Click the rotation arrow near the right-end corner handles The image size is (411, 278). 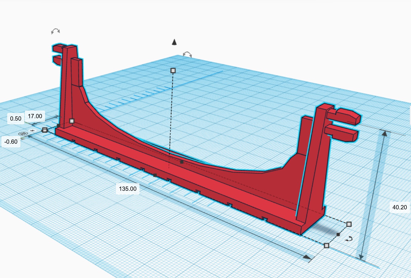click(349, 239)
